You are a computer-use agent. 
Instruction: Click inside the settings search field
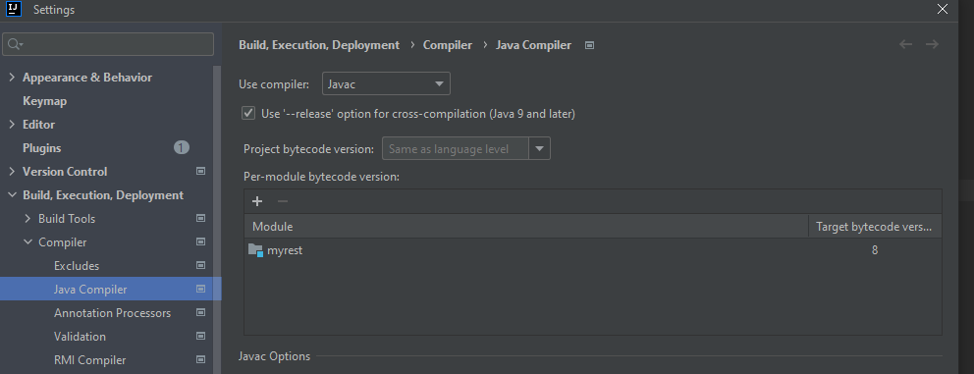pos(108,45)
